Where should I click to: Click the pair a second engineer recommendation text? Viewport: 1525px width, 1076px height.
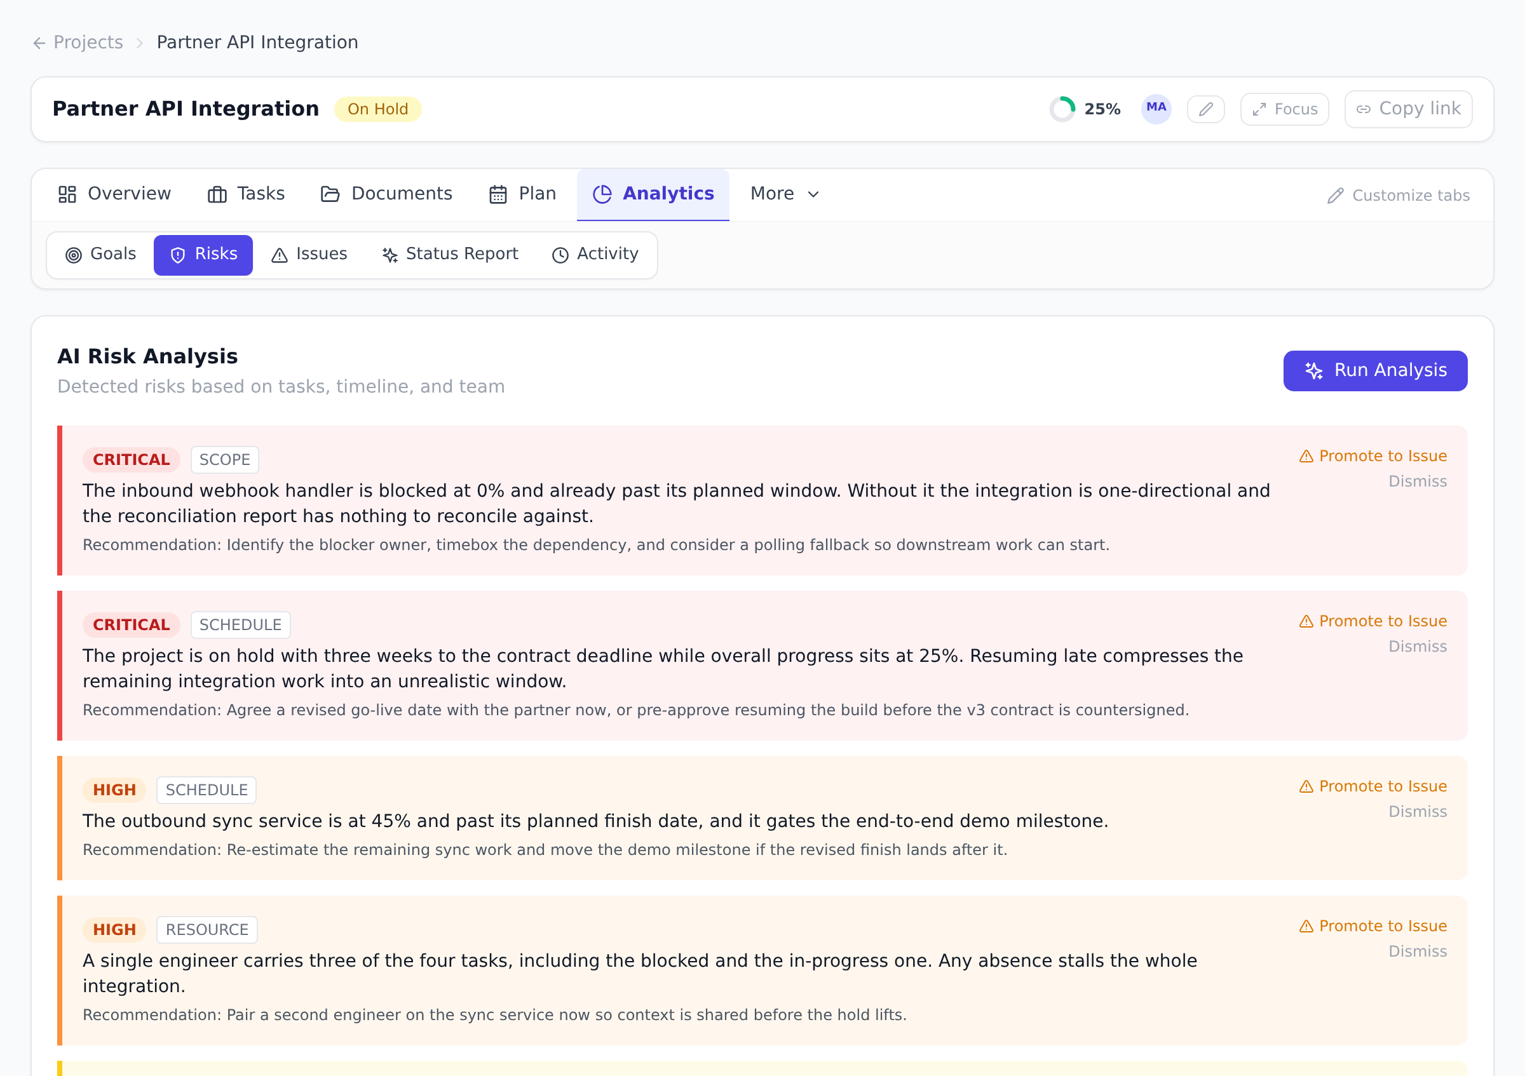pos(494,1016)
